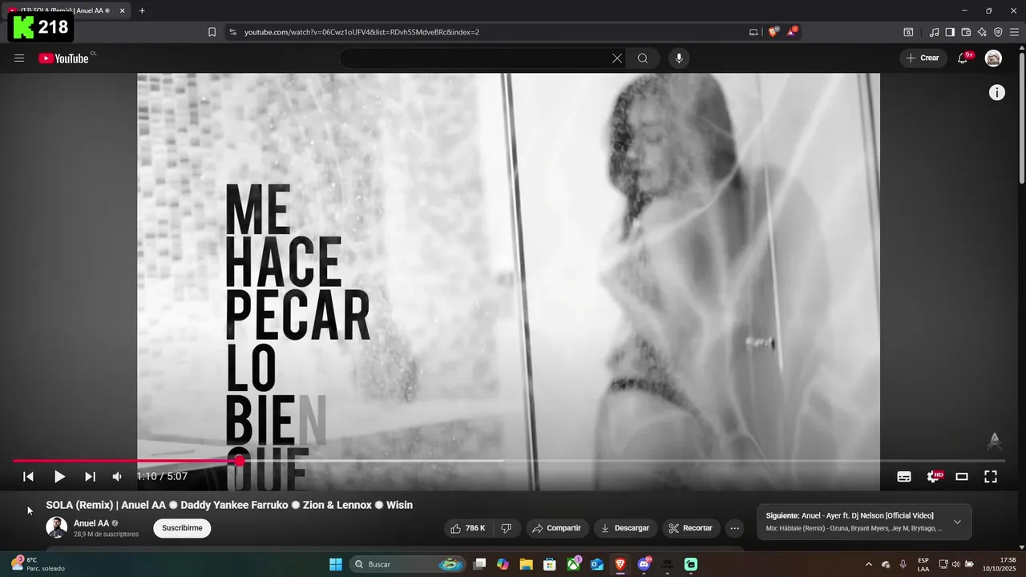Open Task View on the taskbar
The image size is (1026, 577).
[x=479, y=564]
